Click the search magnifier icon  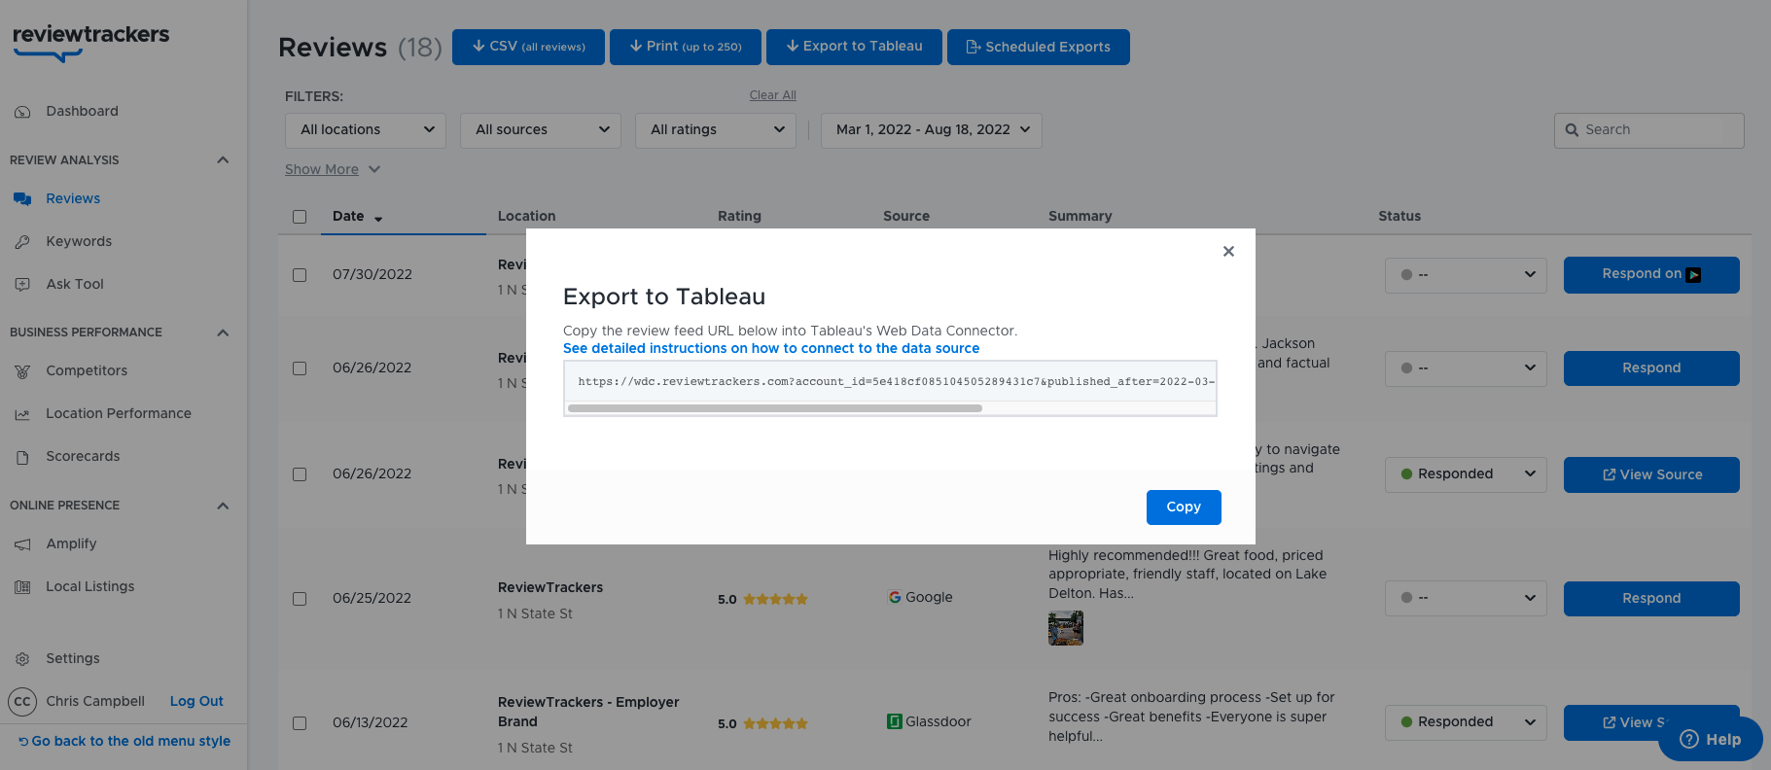click(x=1572, y=130)
